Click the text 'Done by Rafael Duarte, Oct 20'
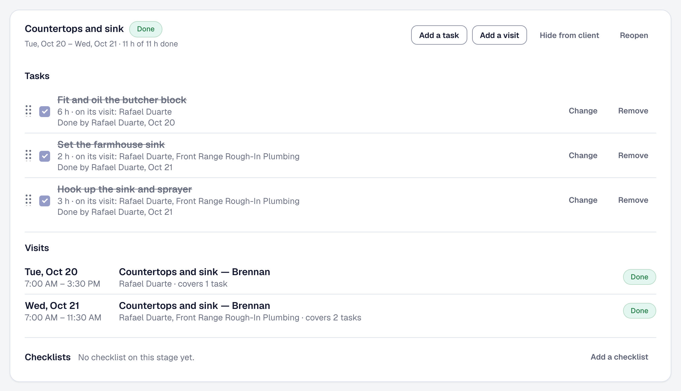681x391 pixels. pos(116,123)
